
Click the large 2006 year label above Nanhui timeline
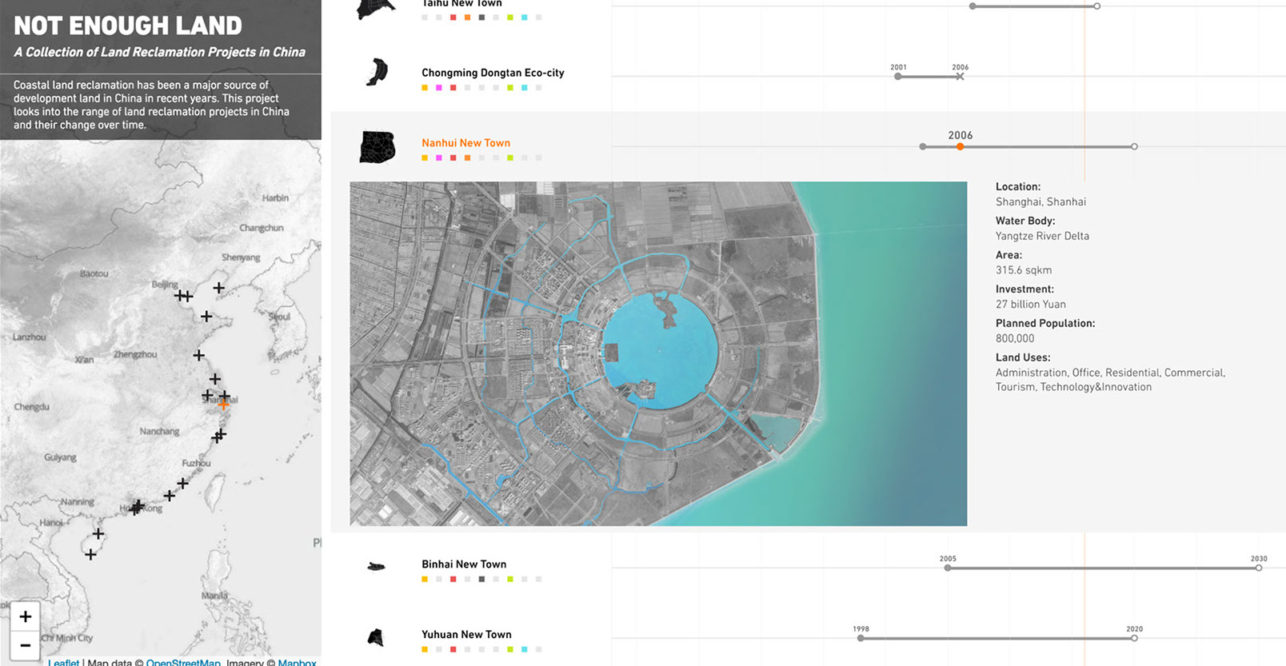[x=961, y=135]
